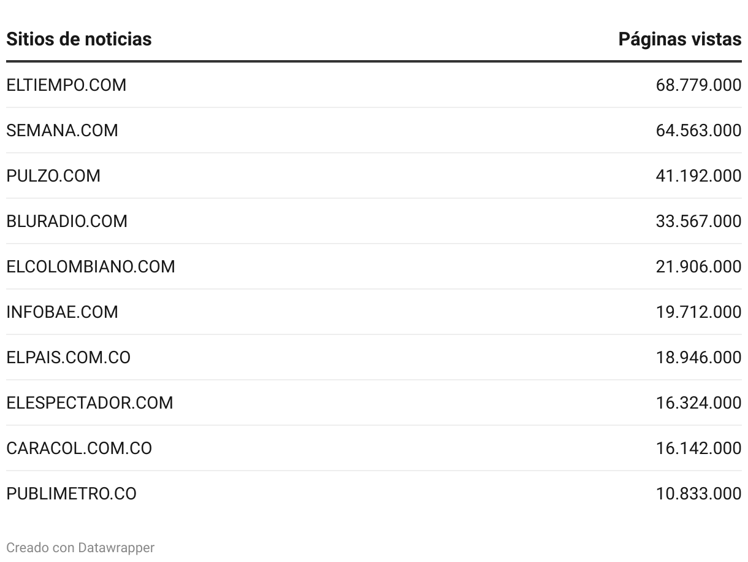Click the ELPAIS.COM.CO row label
Image resolution: width=748 pixels, height=562 pixels.
point(69,358)
